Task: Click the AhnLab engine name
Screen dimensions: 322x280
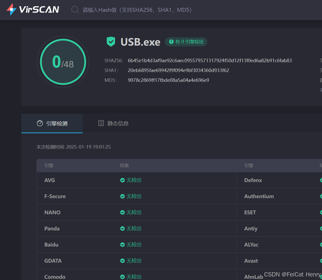Action: click(254, 277)
